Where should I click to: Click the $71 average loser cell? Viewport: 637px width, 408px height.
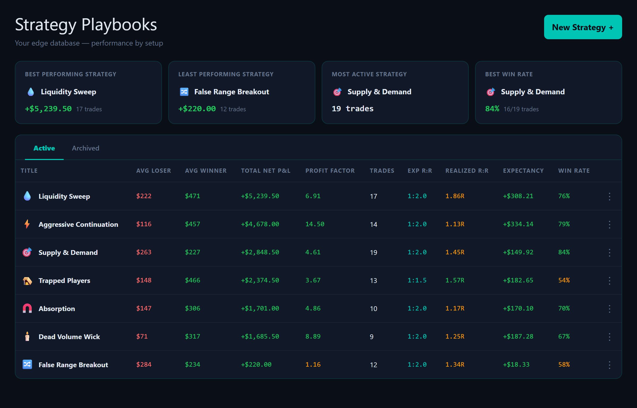tap(142, 336)
